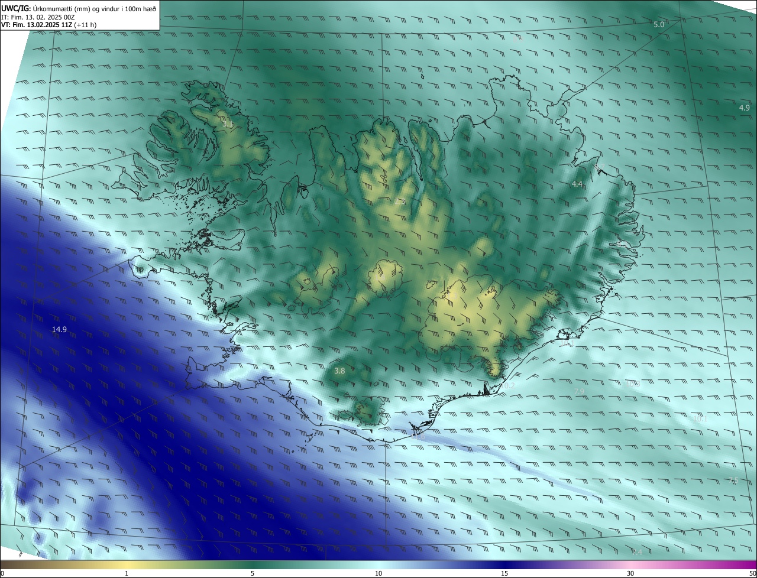Click the 10.2 value label on the coast
Image resolution: width=757 pixels, height=578 pixels.
coord(507,385)
